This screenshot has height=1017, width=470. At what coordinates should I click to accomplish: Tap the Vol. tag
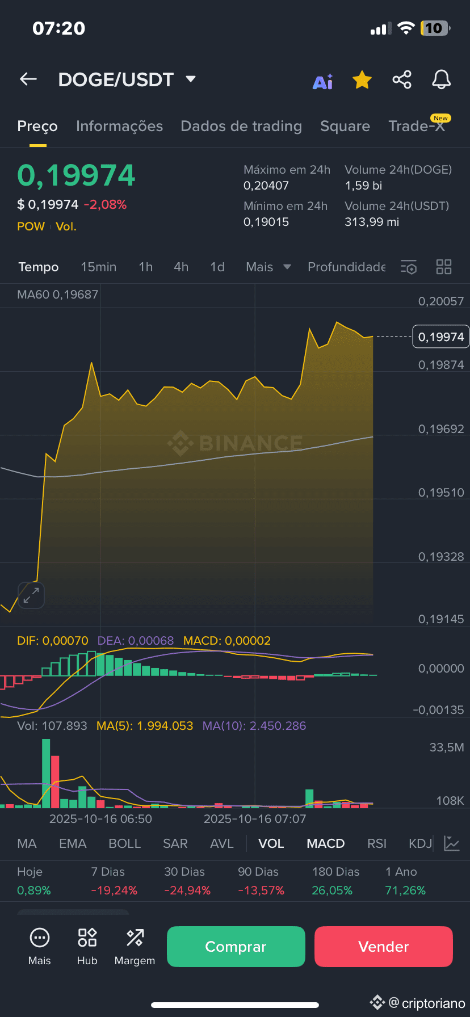click(66, 226)
